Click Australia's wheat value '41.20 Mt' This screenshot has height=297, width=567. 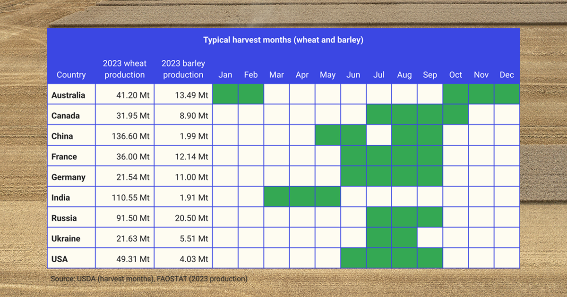pos(133,95)
